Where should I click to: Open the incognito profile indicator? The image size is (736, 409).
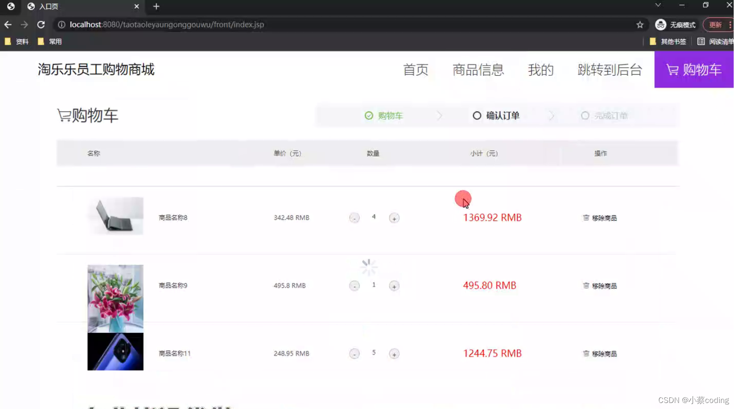pos(675,24)
